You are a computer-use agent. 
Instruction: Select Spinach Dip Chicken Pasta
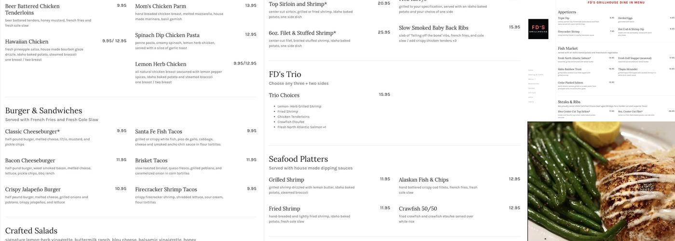[167, 35]
